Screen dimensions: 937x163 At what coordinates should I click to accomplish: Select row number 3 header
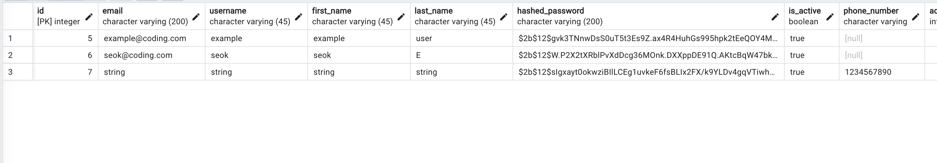(x=18, y=72)
